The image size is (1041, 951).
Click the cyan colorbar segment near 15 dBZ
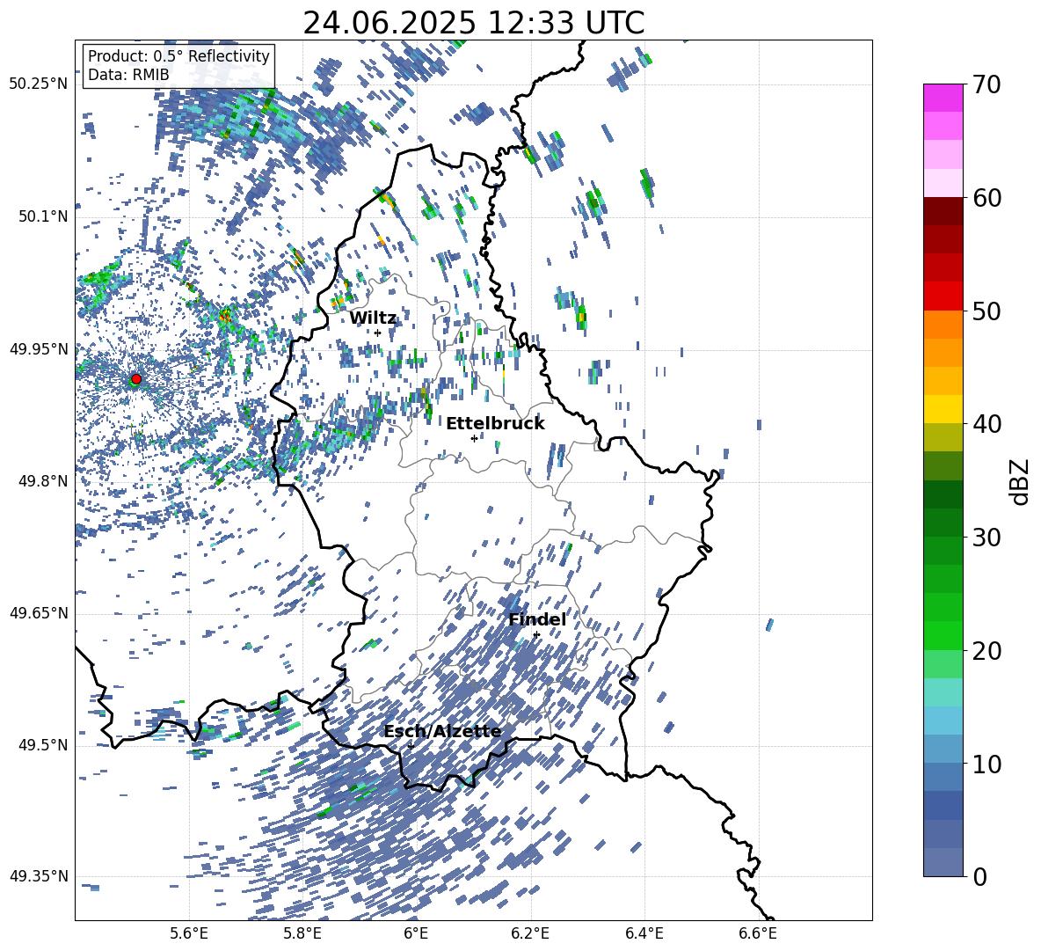coord(943,692)
